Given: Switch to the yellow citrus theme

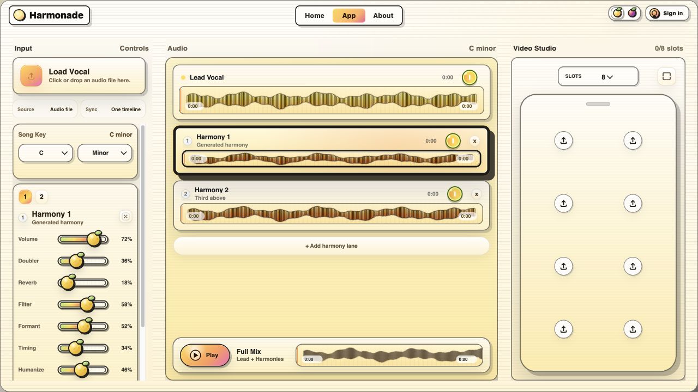Looking at the screenshot, I should pos(617,13).
